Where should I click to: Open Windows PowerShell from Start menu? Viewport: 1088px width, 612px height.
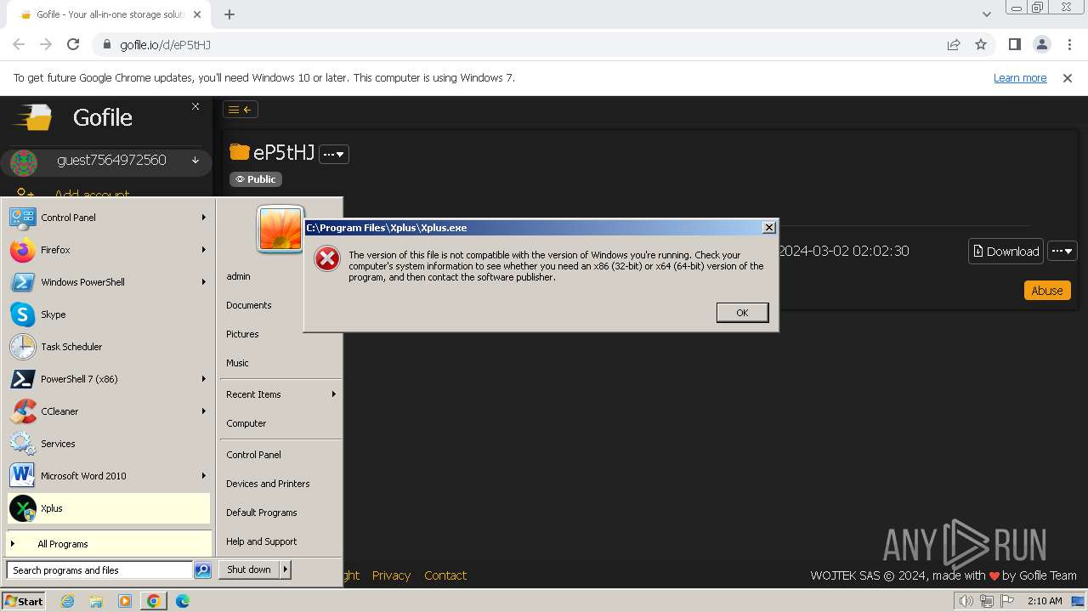[x=109, y=282]
